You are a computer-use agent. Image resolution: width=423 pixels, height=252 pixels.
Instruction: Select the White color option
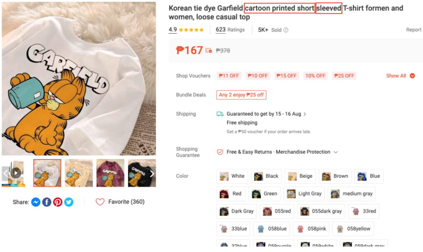pos(232,176)
